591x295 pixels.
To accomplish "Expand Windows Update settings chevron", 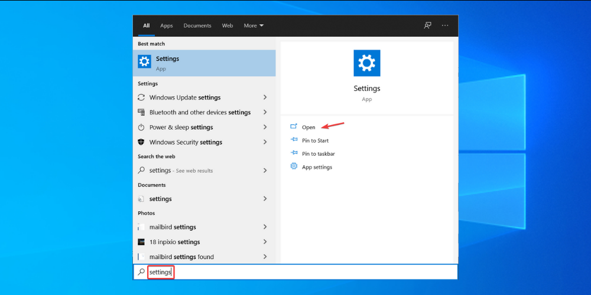I will (x=265, y=97).
